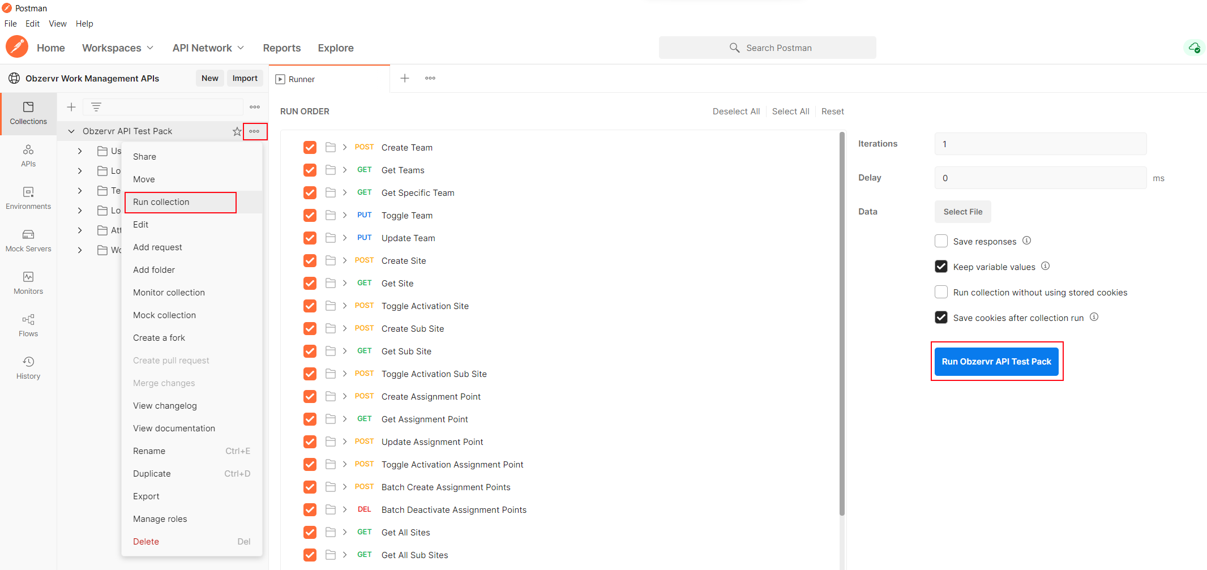The image size is (1207, 570).
Task: Enable Run collection without using stored cookies
Action: point(941,292)
